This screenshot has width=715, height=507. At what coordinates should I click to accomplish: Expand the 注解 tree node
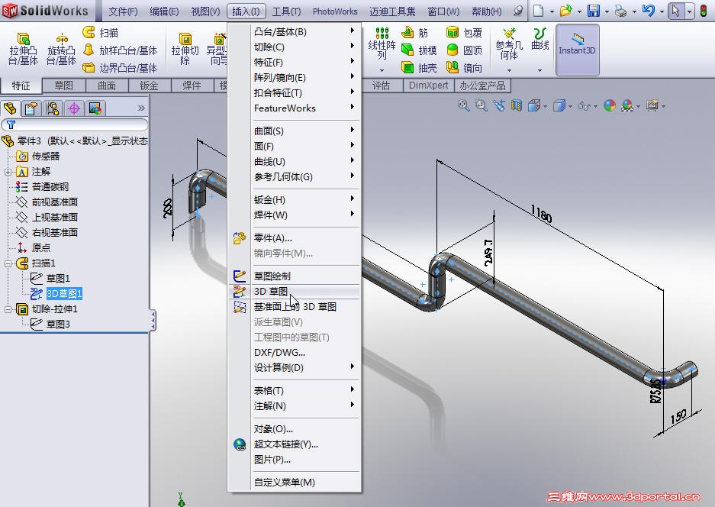click(8, 172)
